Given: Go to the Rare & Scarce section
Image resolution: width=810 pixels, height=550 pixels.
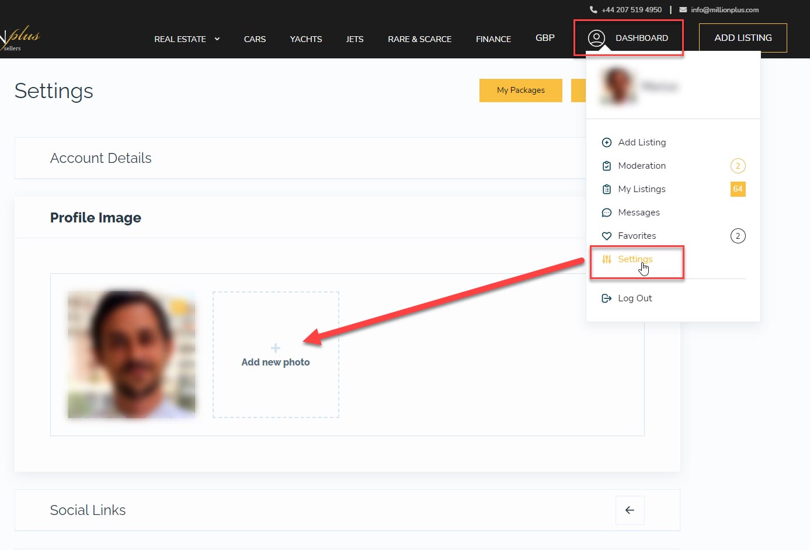Looking at the screenshot, I should [419, 39].
